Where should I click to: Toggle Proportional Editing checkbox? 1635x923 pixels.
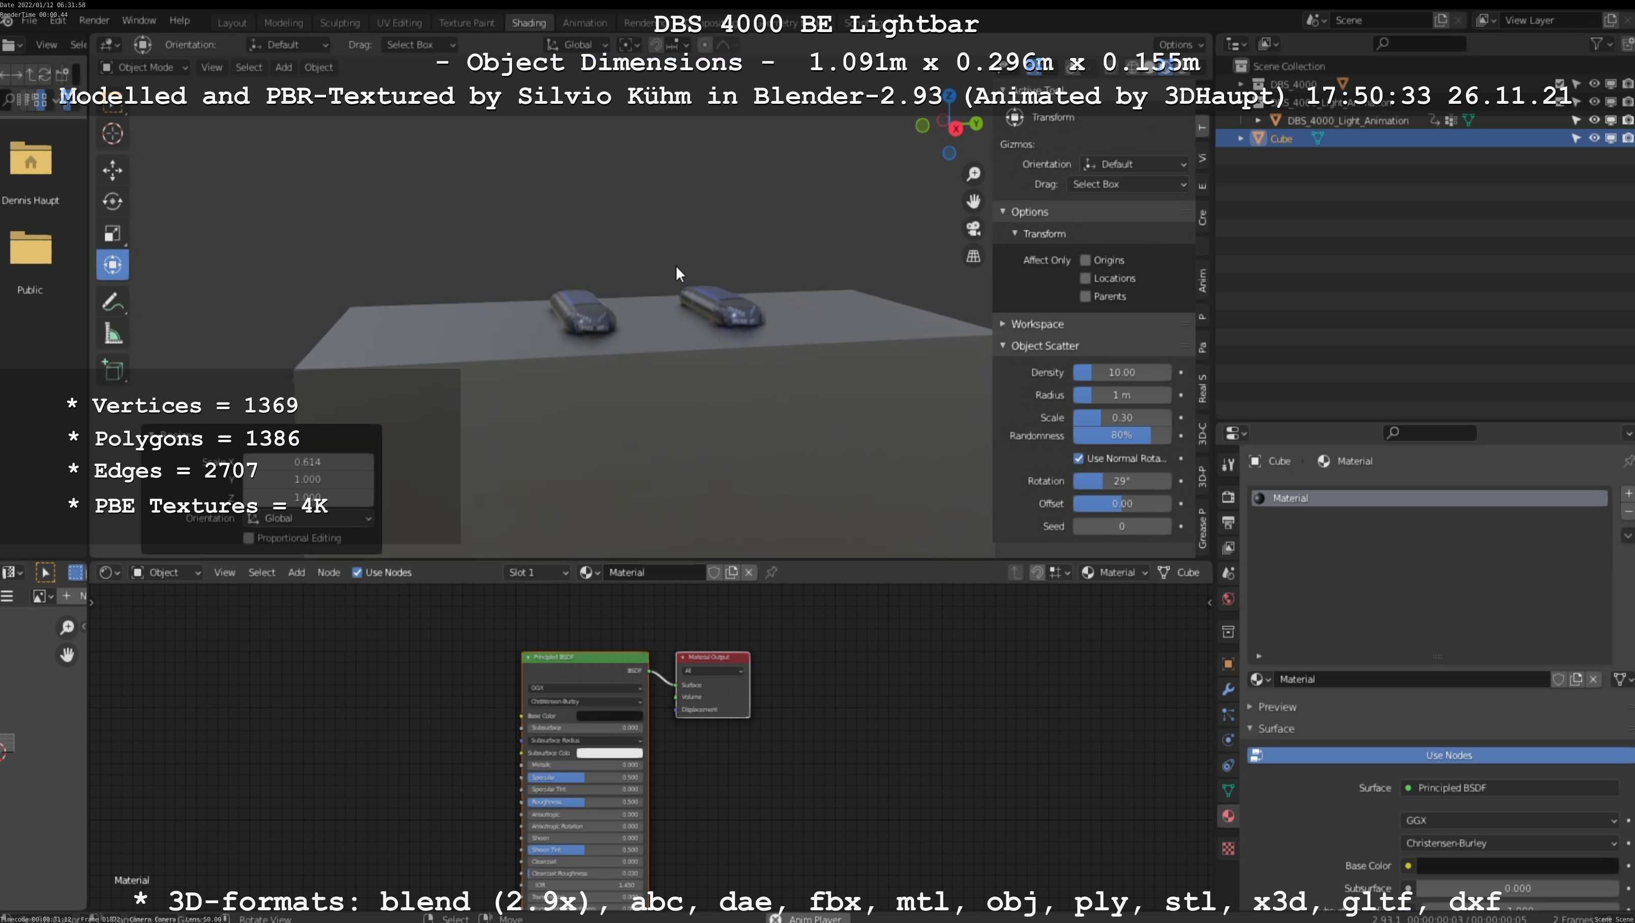click(x=249, y=539)
